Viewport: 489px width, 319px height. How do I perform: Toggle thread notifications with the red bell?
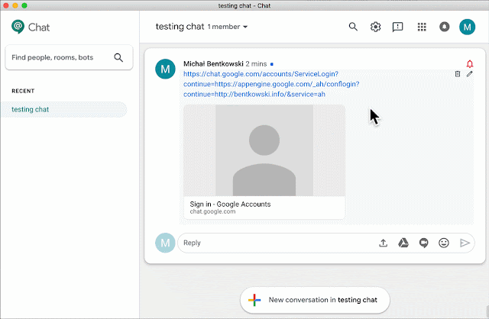(x=470, y=64)
